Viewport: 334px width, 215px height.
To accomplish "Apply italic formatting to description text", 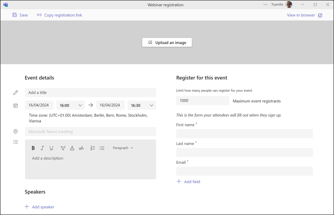I will coord(42,148).
